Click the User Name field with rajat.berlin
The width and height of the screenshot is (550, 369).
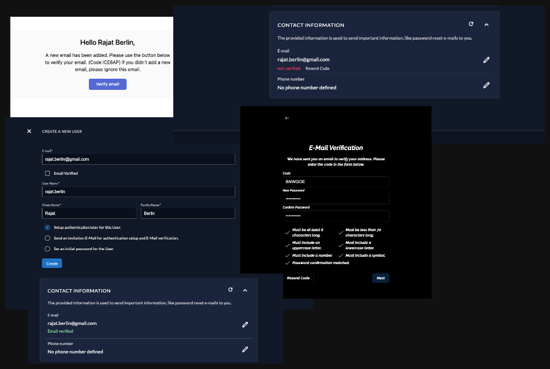point(138,191)
